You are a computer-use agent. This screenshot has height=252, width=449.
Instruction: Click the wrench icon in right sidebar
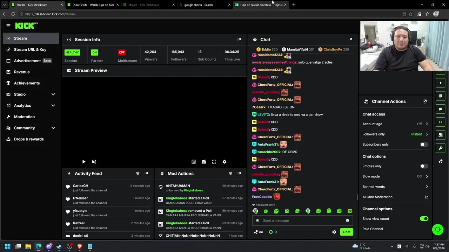[441, 148]
